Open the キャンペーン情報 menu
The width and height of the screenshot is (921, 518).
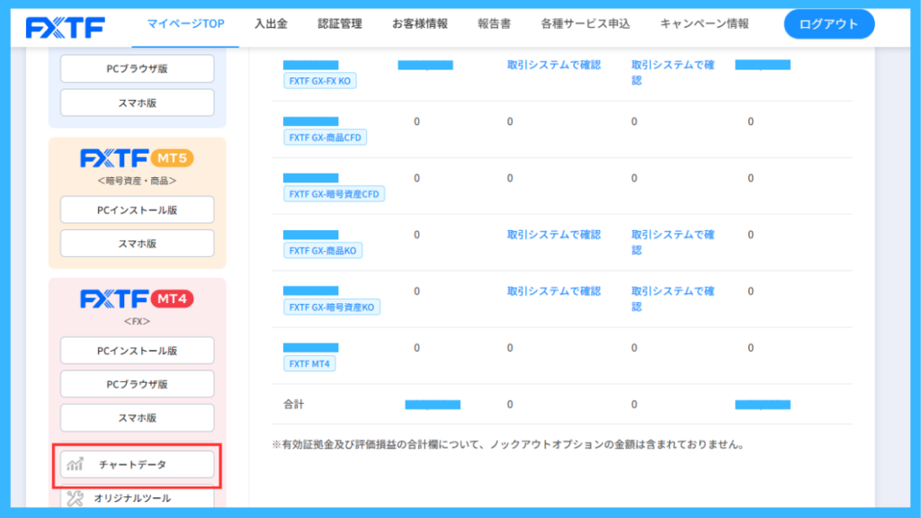click(704, 24)
